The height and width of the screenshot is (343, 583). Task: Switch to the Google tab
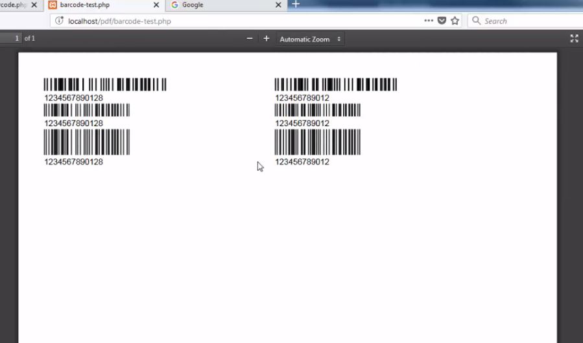coord(226,5)
